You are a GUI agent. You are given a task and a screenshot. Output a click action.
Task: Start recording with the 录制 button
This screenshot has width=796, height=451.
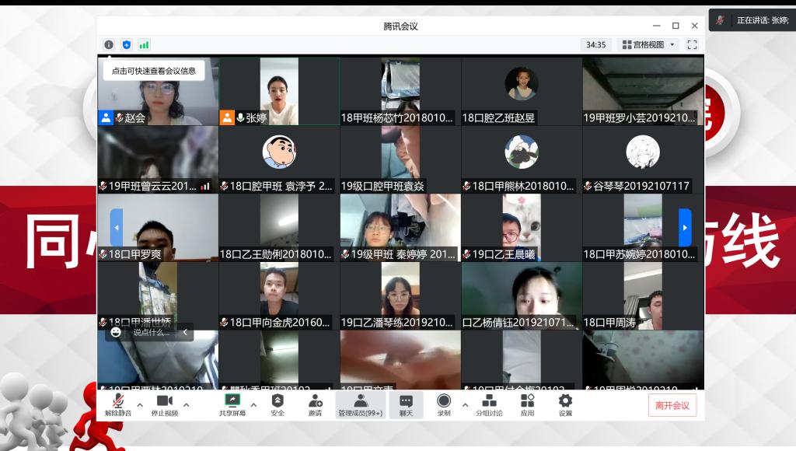coord(444,404)
